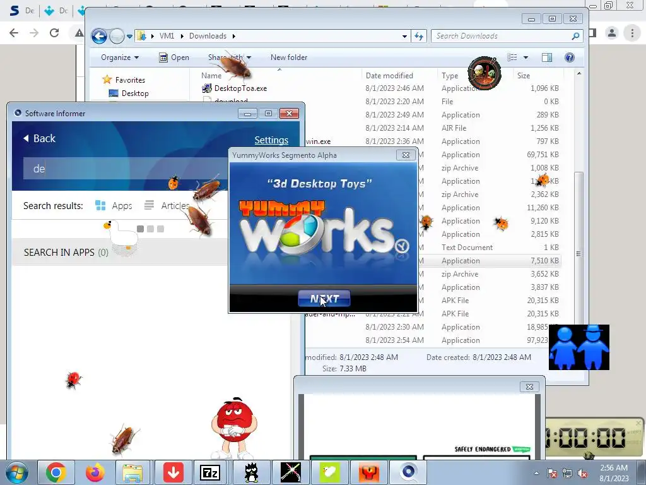Click the Software Informer search field
646x485 pixels.
[126, 168]
